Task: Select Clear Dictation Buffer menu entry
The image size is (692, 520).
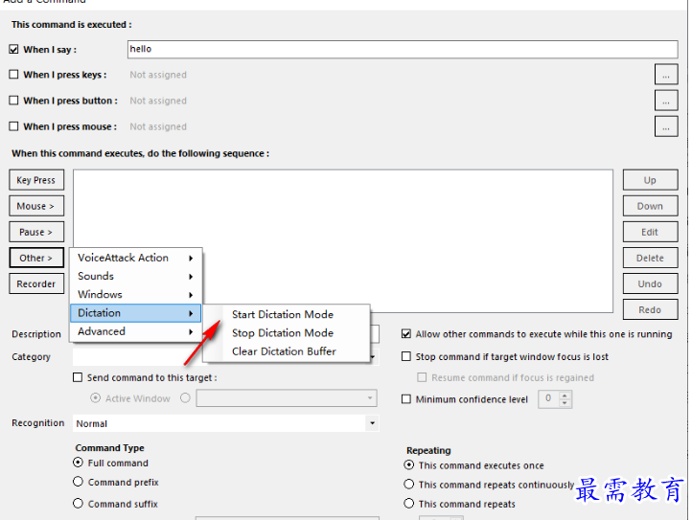Action: click(x=284, y=351)
